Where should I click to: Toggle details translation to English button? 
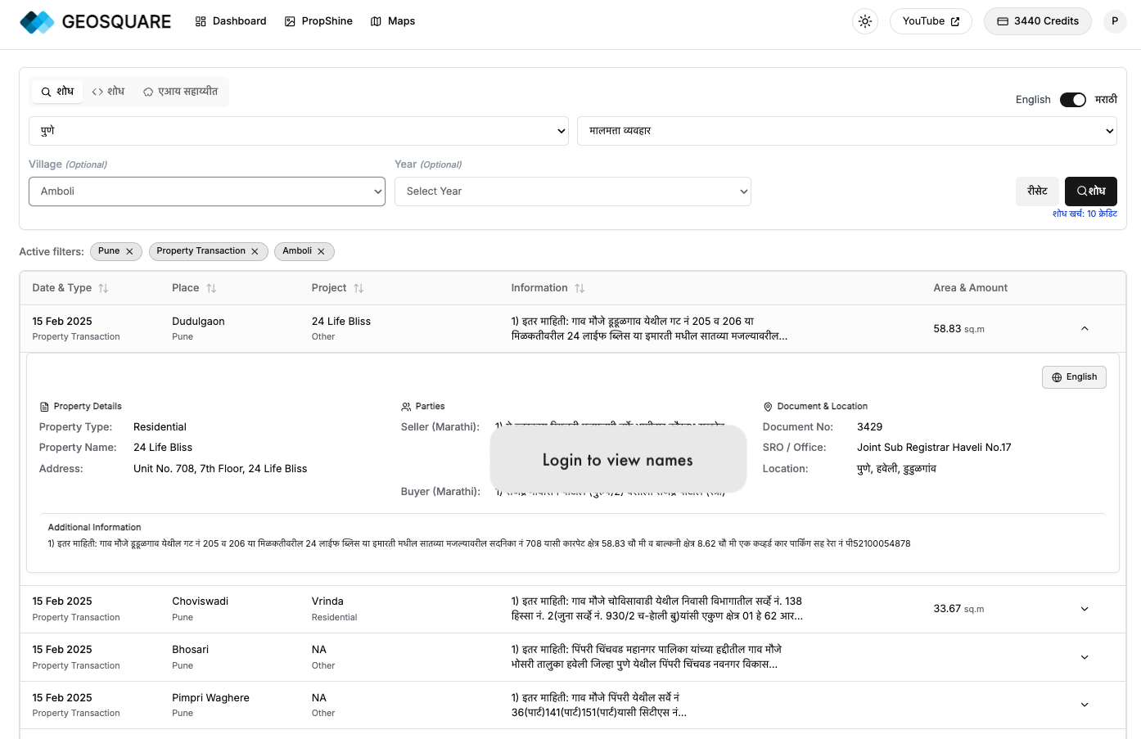click(x=1073, y=377)
